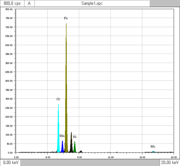This screenshot has height=166, width=180.
Task: Select the Fe peak label
Action: point(66,18)
